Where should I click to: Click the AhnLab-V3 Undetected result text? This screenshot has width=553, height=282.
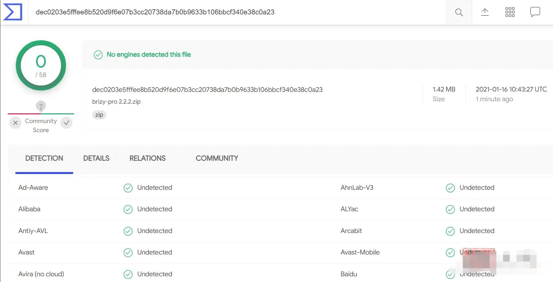click(477, 188)
